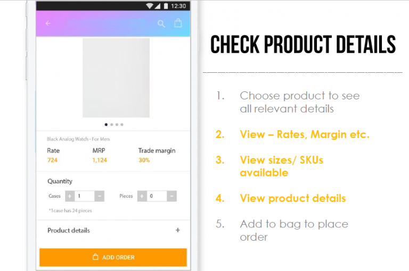Tap the battery status icon
The image size is (409, 271).
tap(166, 6)
